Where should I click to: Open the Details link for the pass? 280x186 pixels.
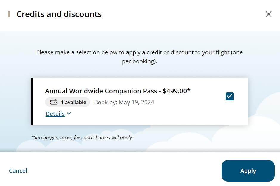[55, 114]
